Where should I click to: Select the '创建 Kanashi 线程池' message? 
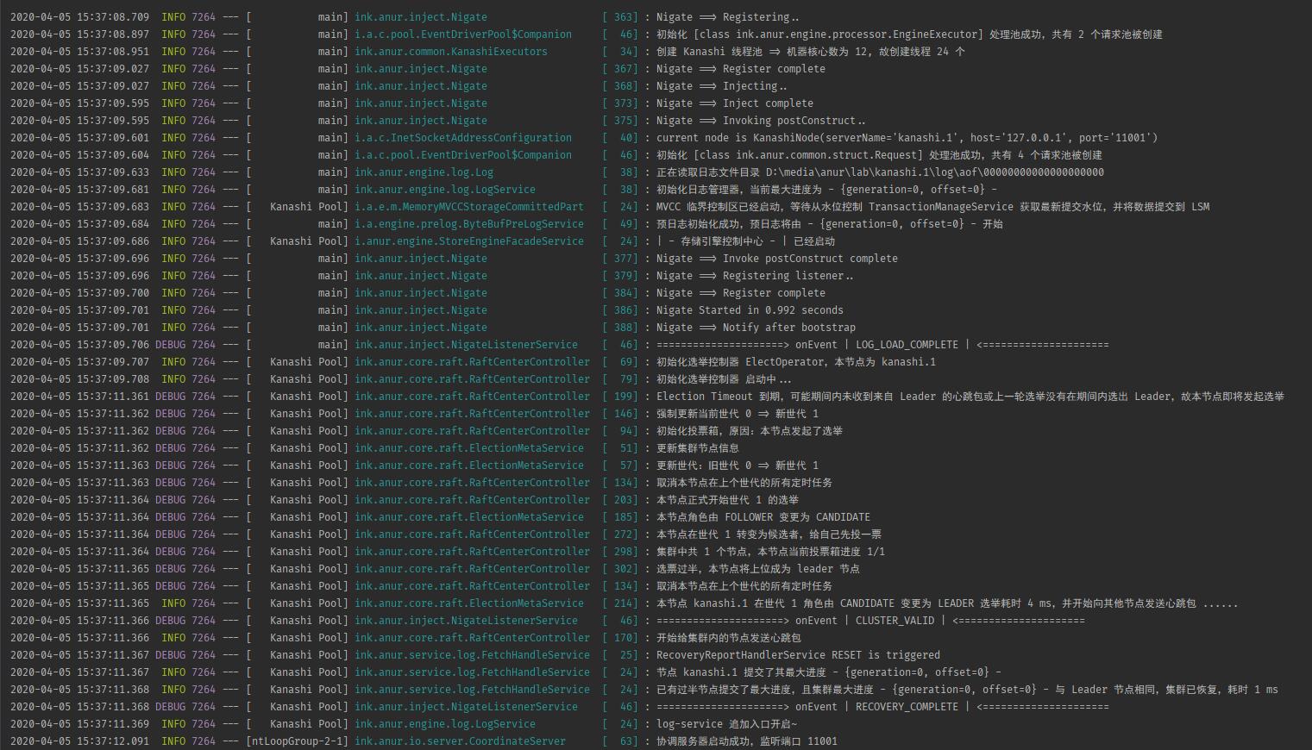click(x=810, y=52)
